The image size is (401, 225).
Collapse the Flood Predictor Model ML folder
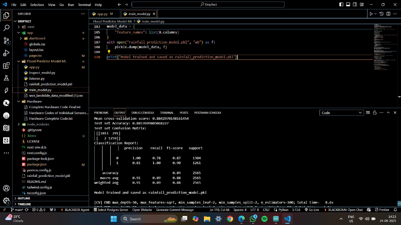(46, 61)
